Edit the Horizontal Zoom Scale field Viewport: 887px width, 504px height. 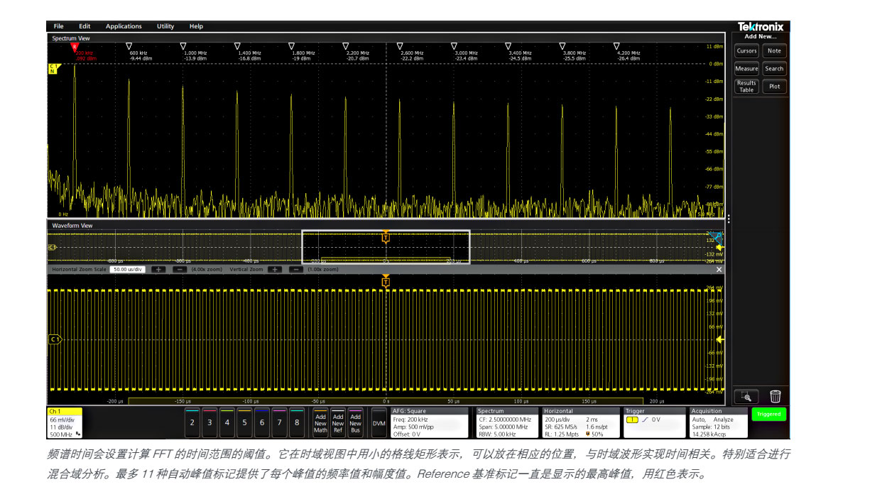coord(128,270)
